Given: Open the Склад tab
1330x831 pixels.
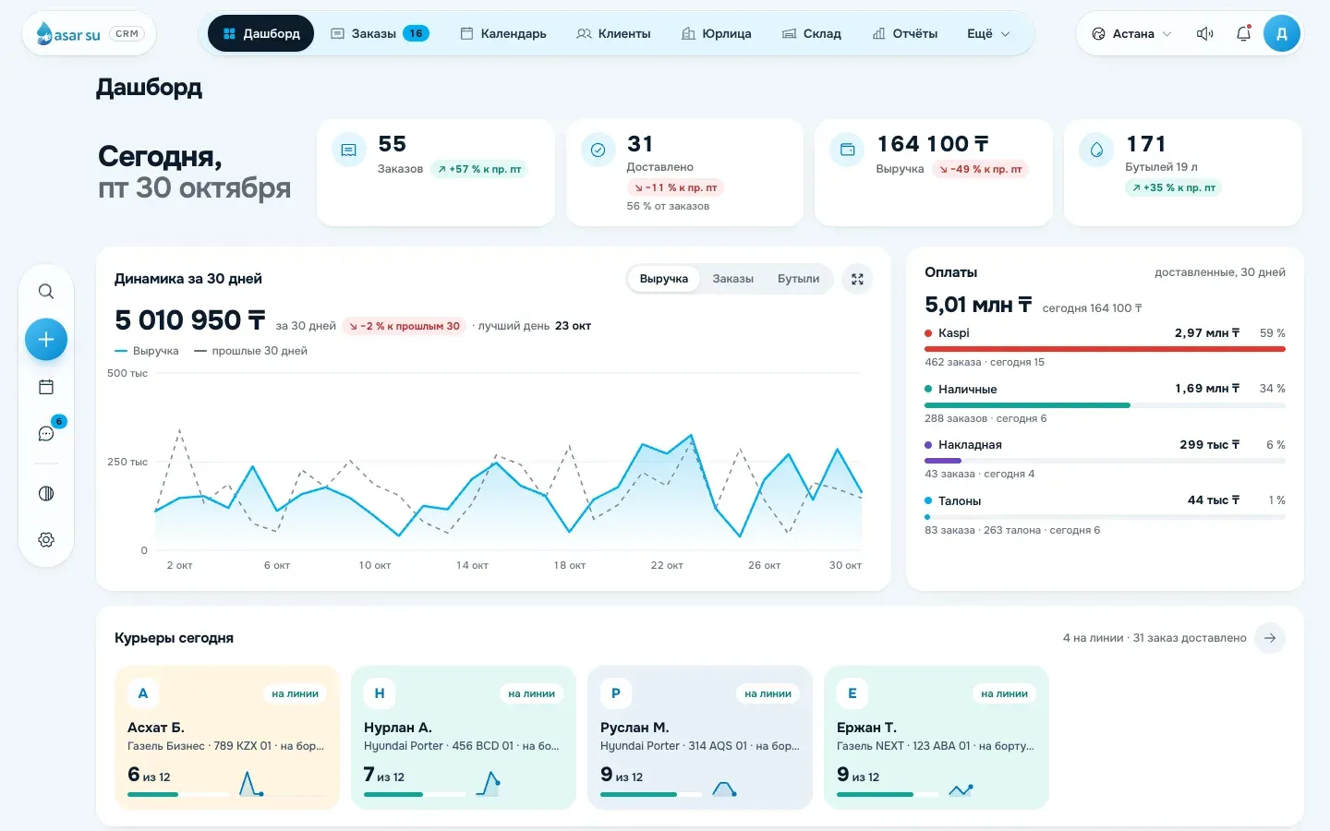Looking at the screenshot, I should click(811, 34).
